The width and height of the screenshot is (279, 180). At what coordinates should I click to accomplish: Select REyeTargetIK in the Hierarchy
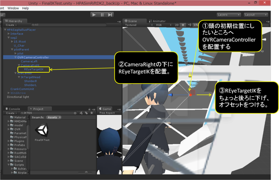point(34,69)
